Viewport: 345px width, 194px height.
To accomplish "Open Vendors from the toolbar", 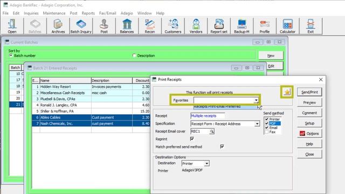I will pos(196,26).
